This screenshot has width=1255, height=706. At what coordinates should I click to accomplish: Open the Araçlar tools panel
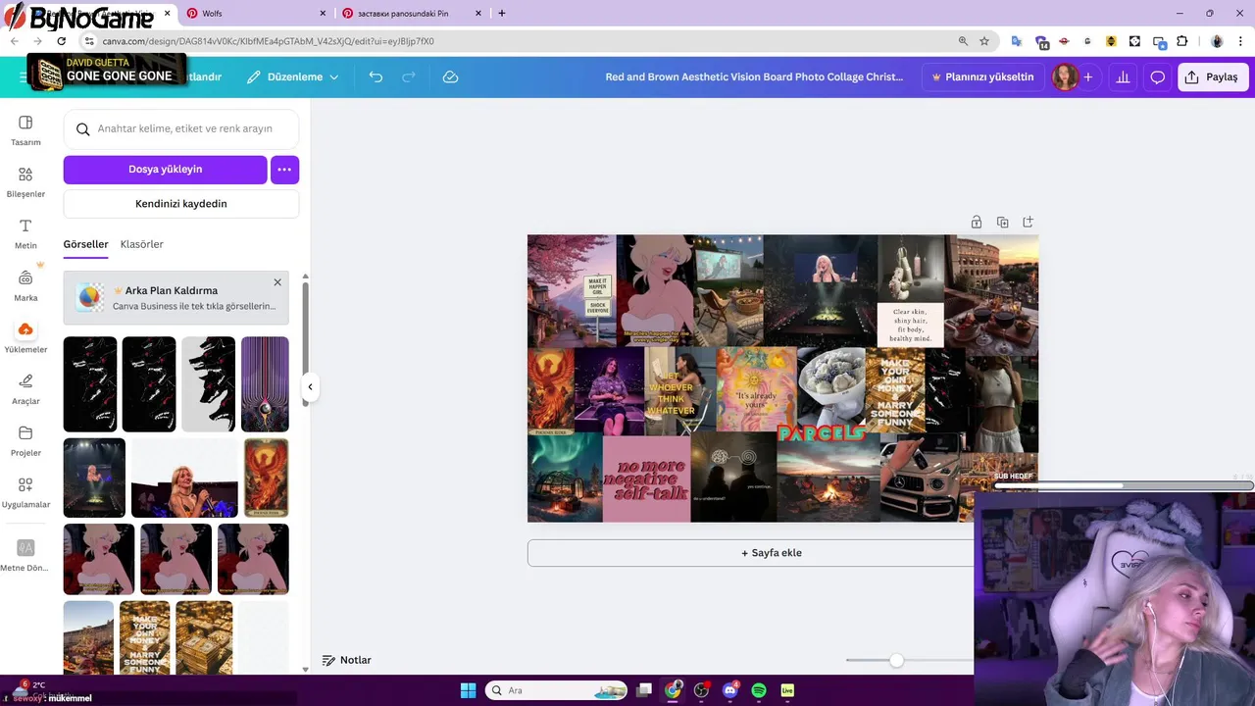[25, 389]
